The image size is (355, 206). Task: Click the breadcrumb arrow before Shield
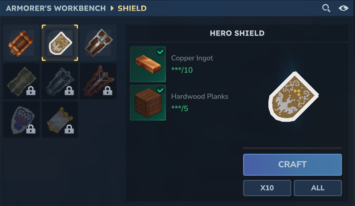coord(112,9)
